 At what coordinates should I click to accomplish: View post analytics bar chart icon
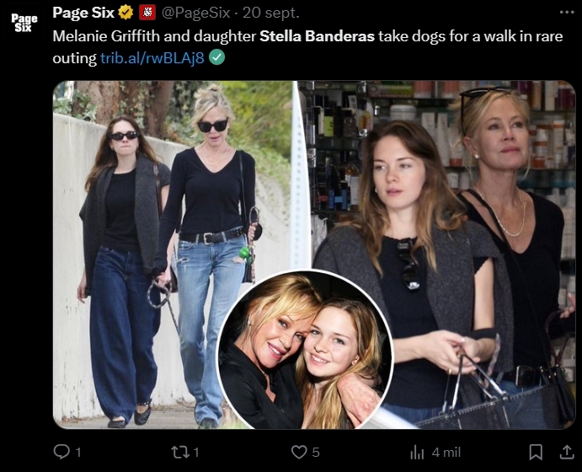pos(417,453)
